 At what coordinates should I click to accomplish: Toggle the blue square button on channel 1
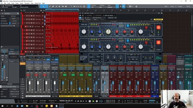point(128,26)
